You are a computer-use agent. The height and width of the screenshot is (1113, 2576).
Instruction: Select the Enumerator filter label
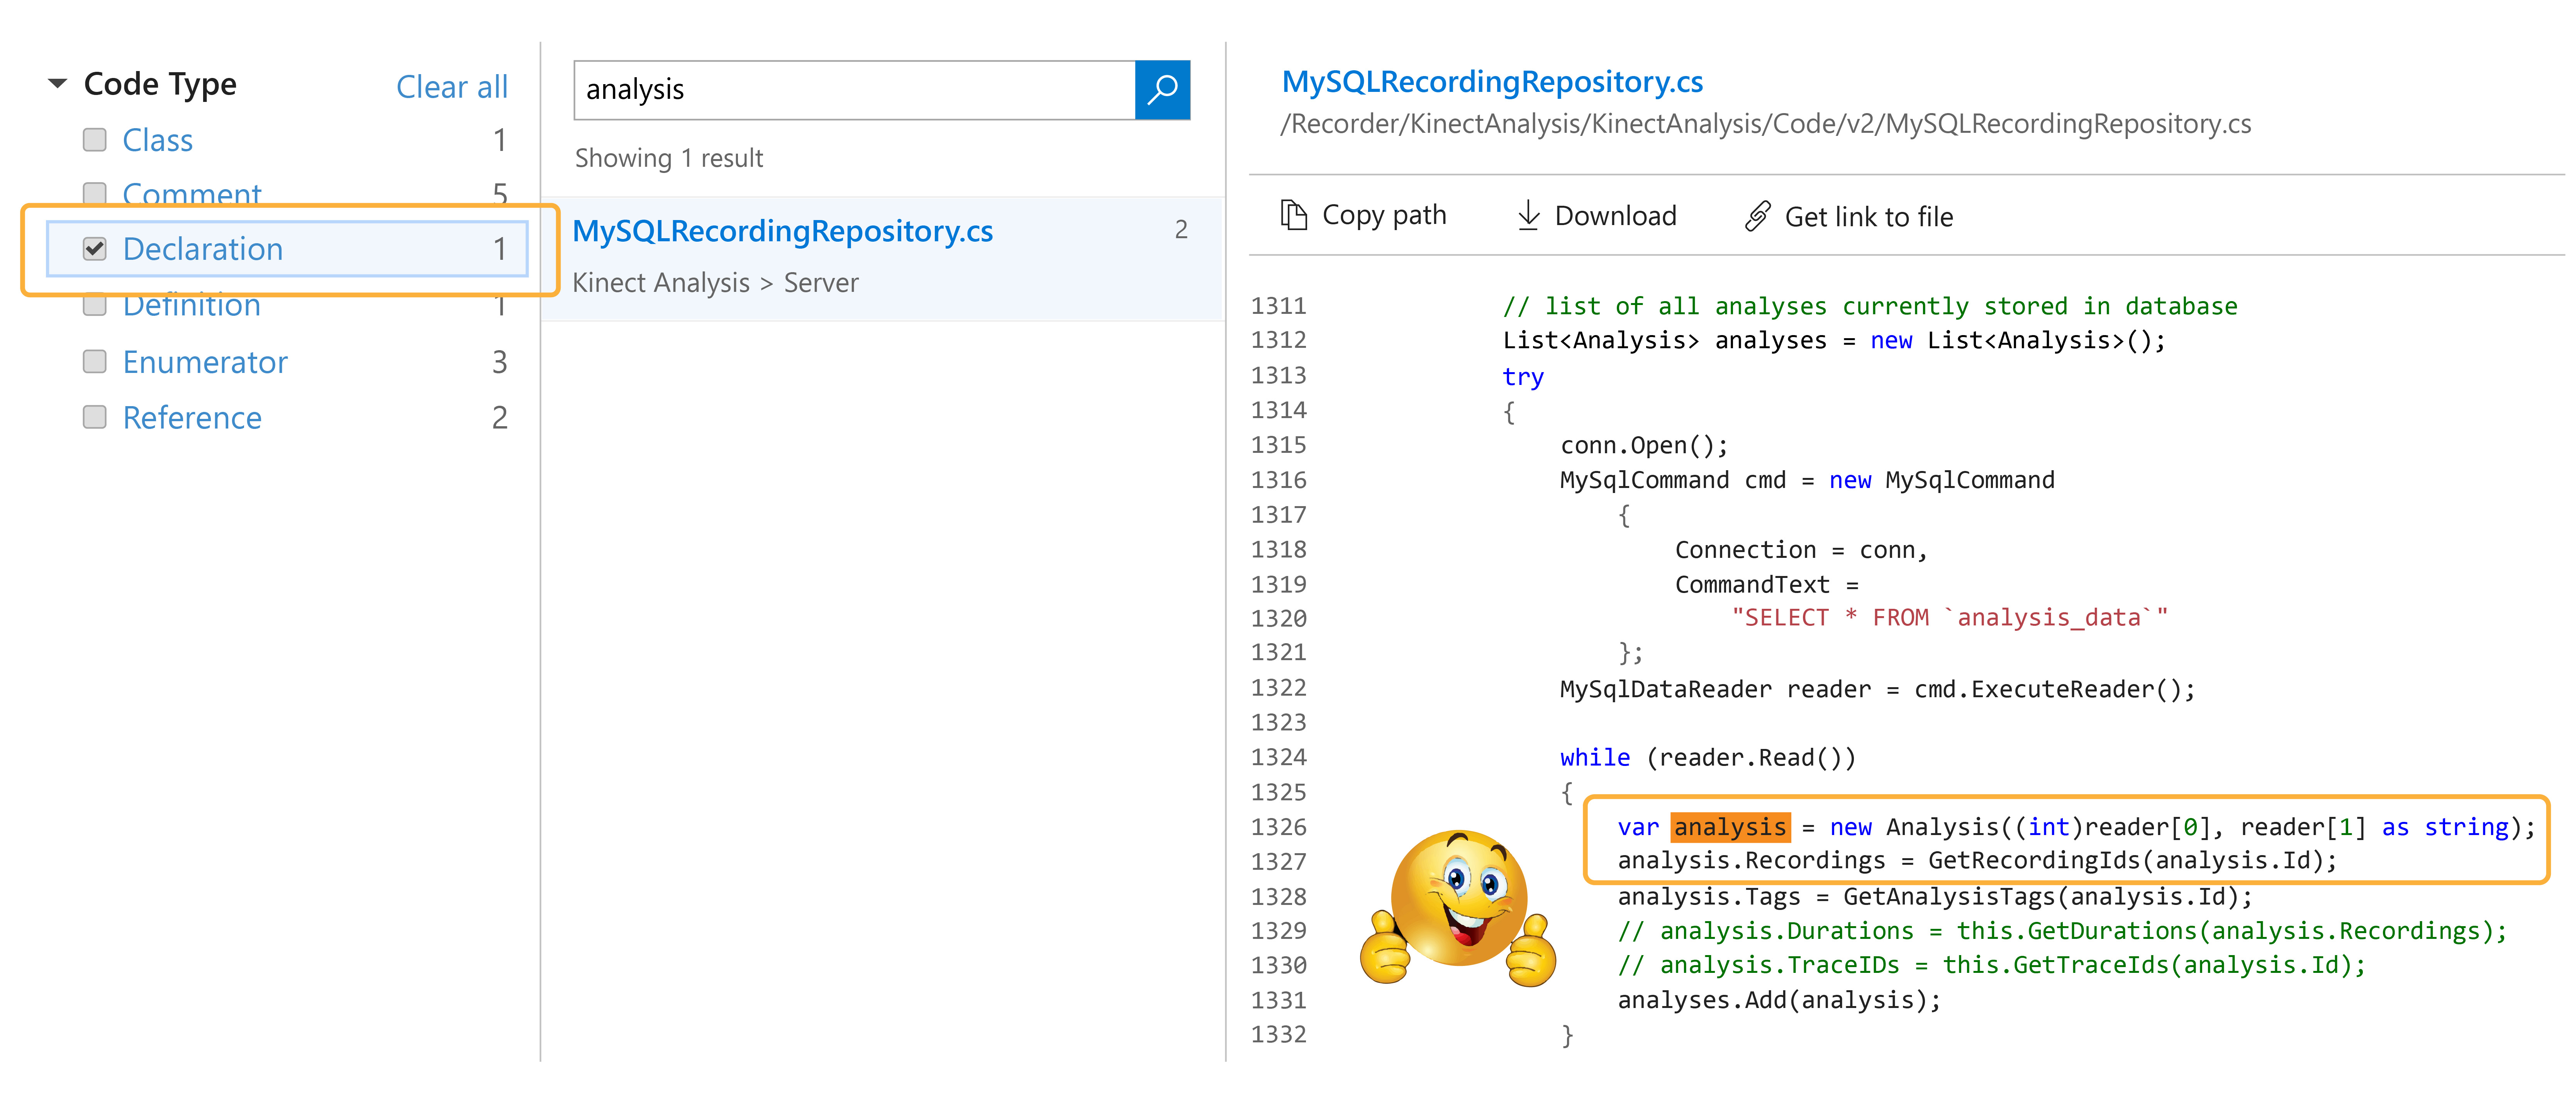pos(205,362)
